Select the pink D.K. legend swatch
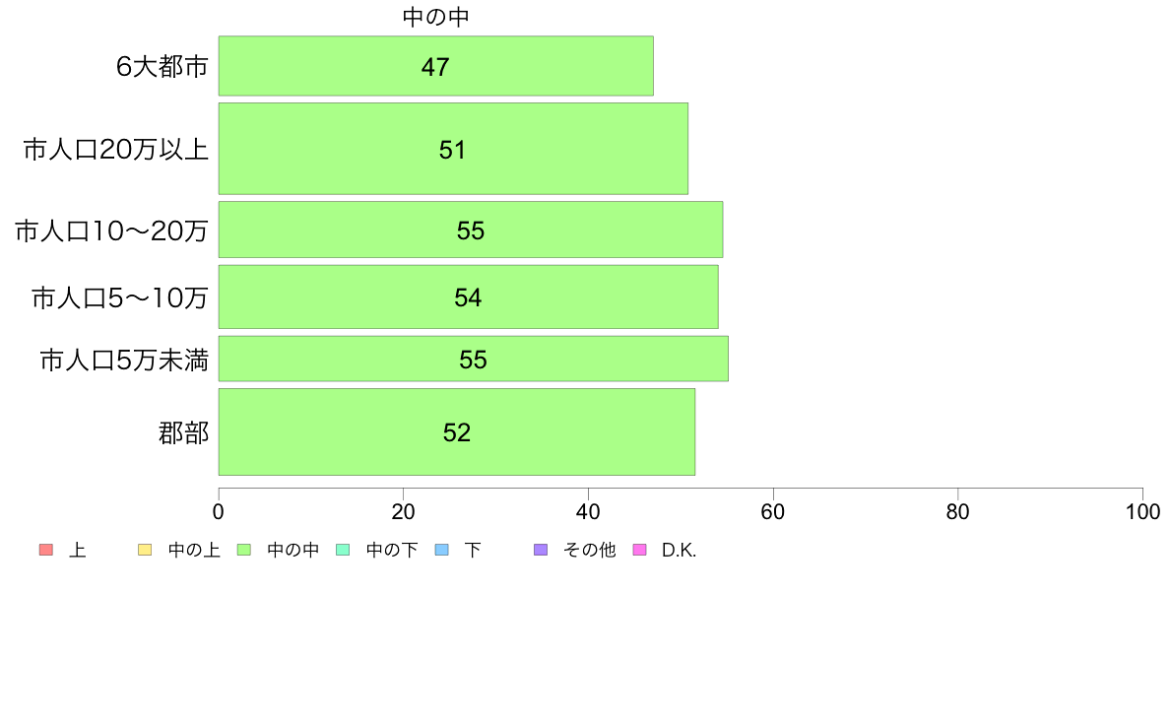The width and height of the screenshot is (1170, 725). tap(639, 551)
